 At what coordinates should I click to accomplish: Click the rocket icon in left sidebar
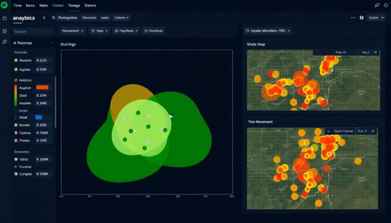pyautogui.click(x=5, y=42)
